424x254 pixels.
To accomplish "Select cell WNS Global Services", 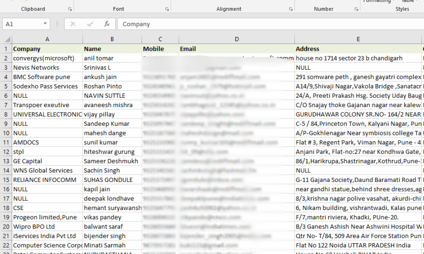I will (x=47, y=171).
